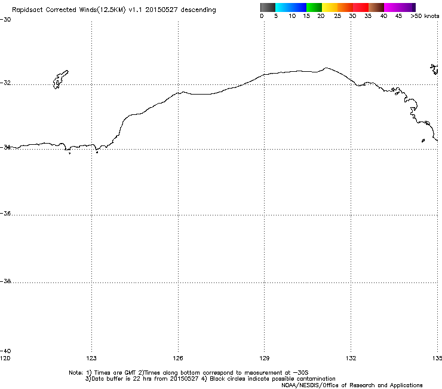Click the gray 0-5 knots color band
442x389 pixels.
[x=268, y=7]
